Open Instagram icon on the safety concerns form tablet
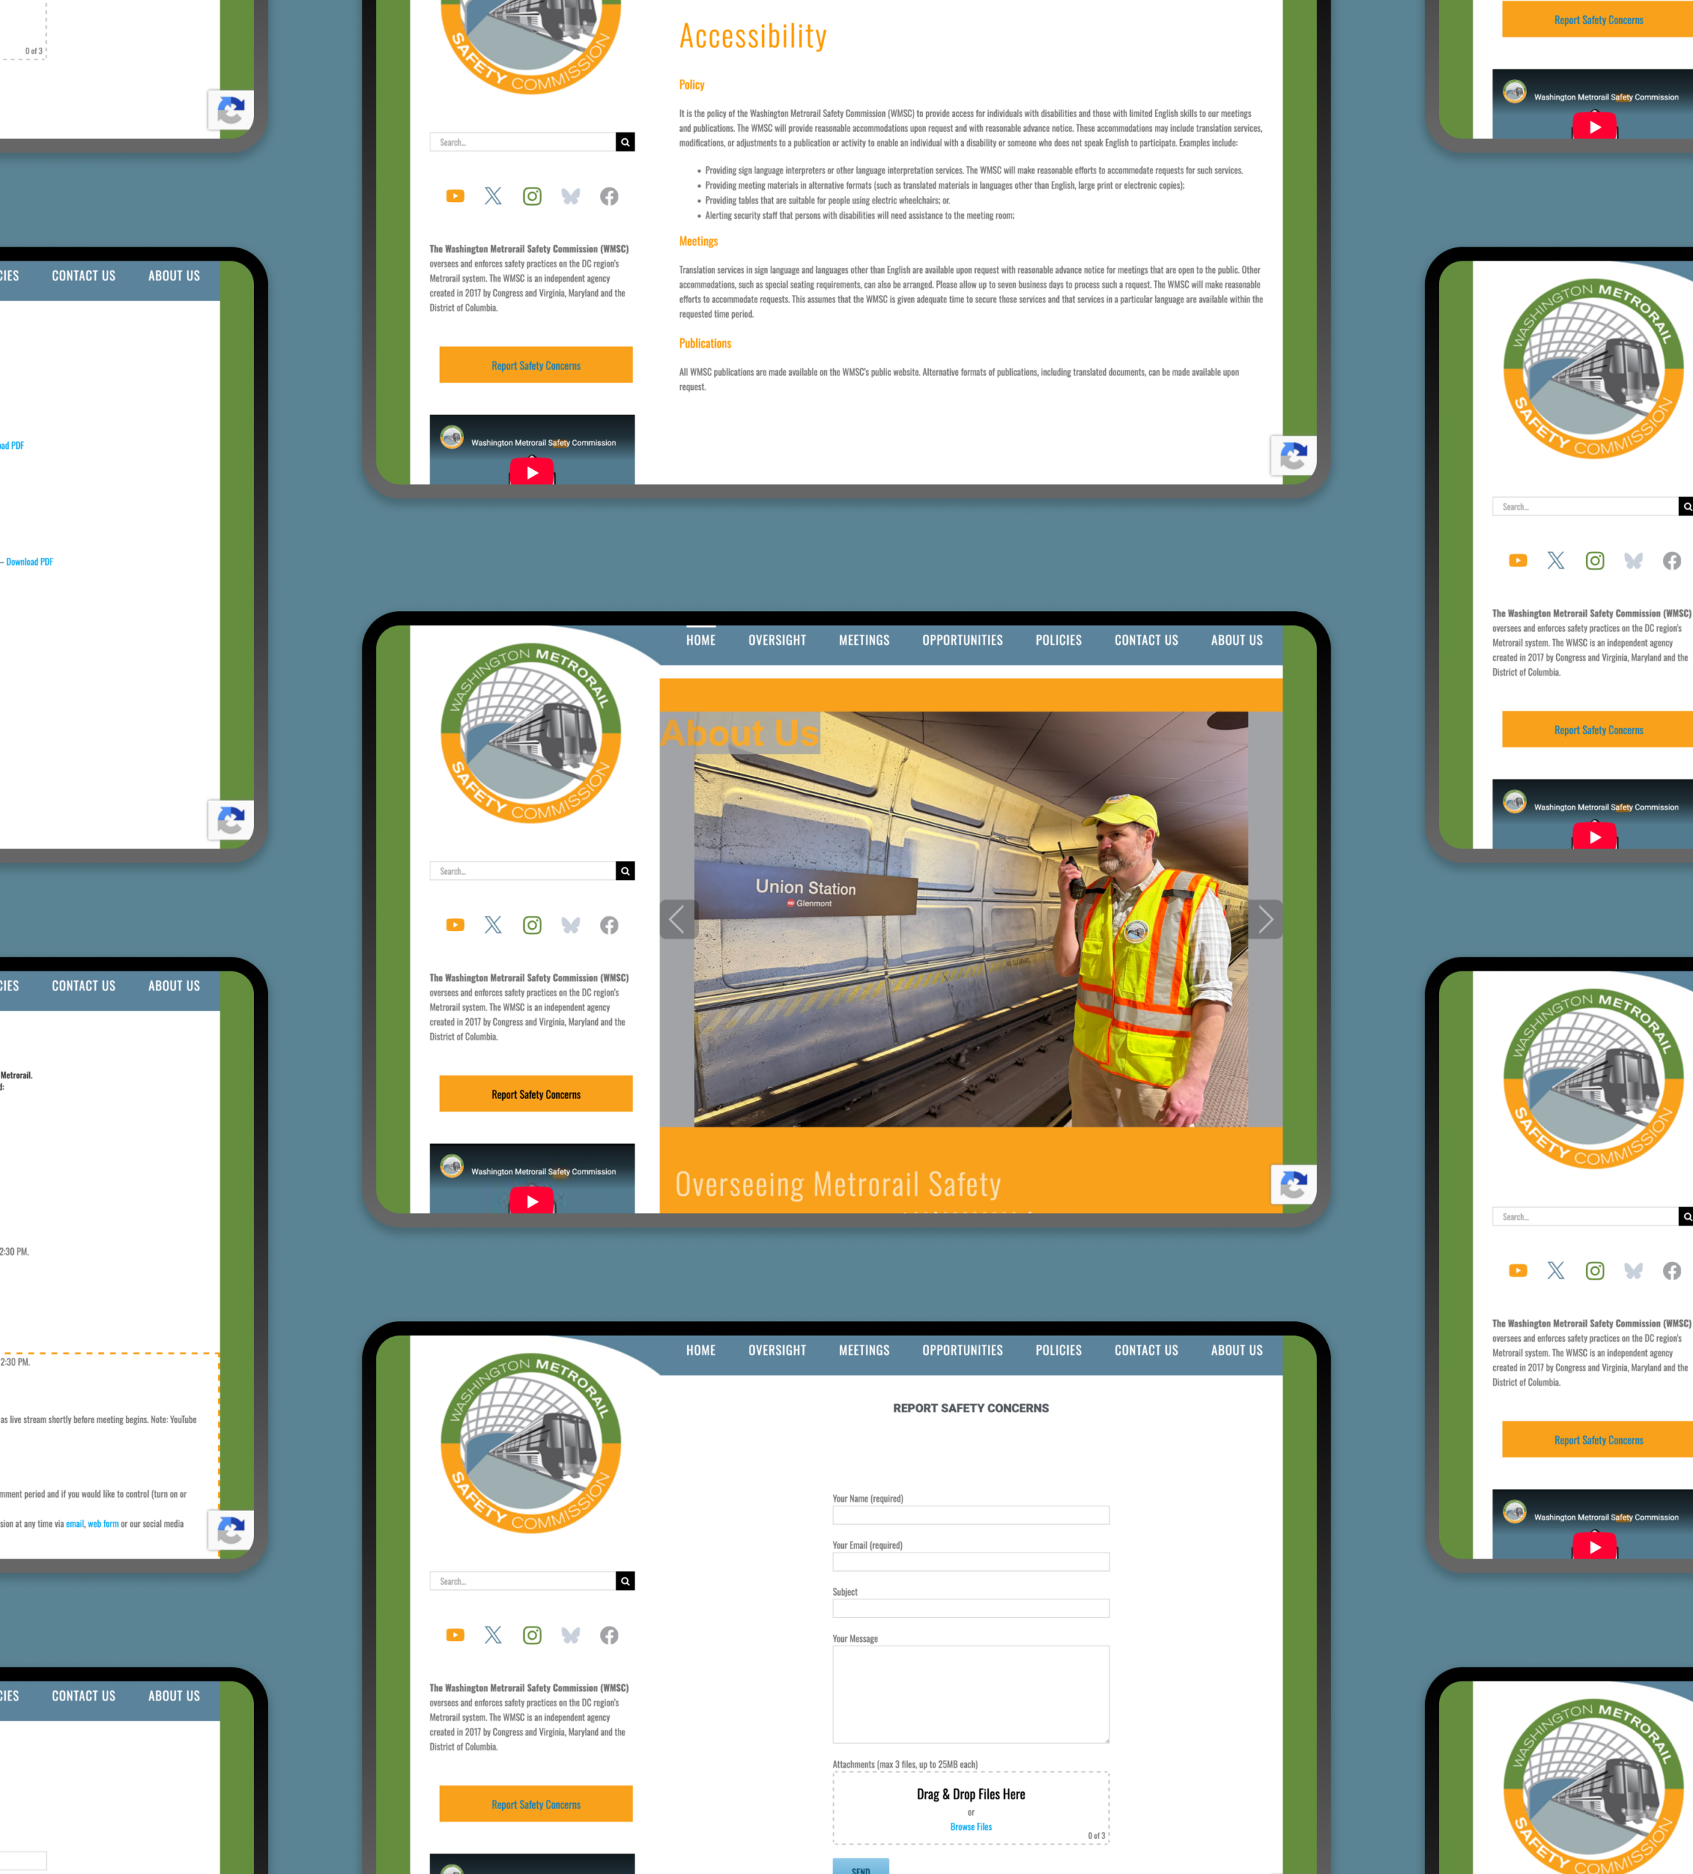The height and width of the screenshot is (1874, 1693). pos(532,1635)
